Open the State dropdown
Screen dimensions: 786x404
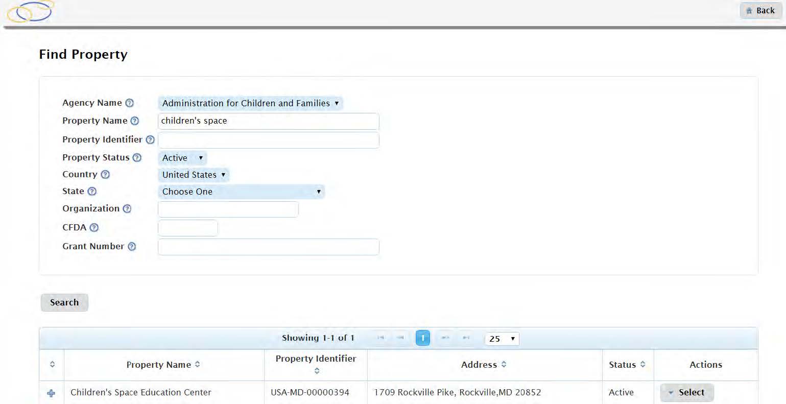pyautogui.click(x=241, y=192)
